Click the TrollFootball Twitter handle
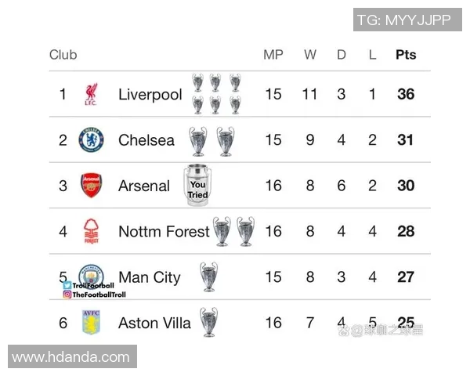The width and height of the screenshot is (470, 376). [x=92, y=286]
